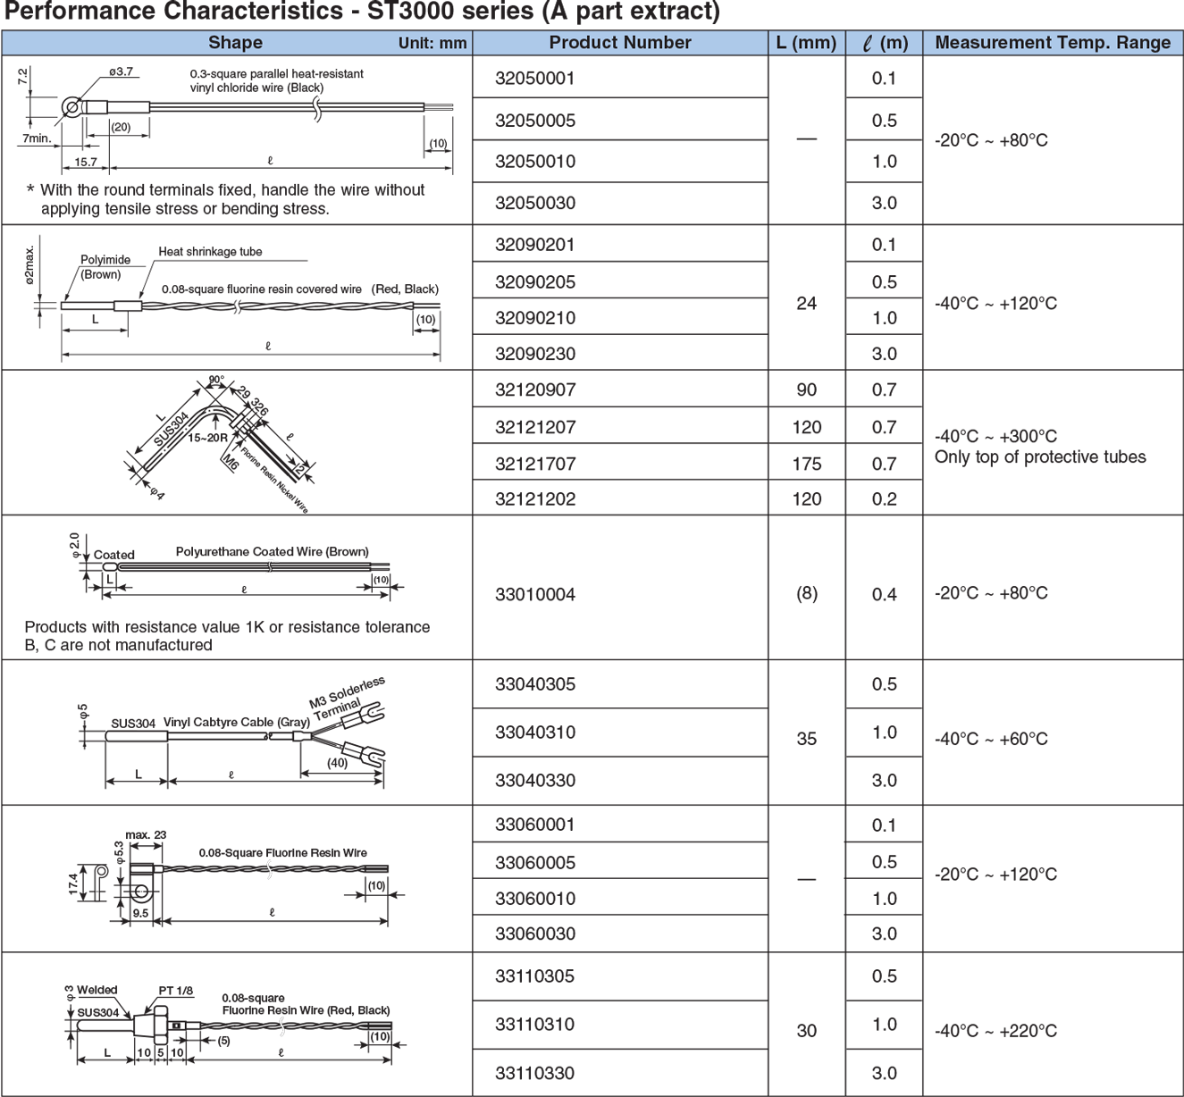Click product number 32090205

coord(535,282)
